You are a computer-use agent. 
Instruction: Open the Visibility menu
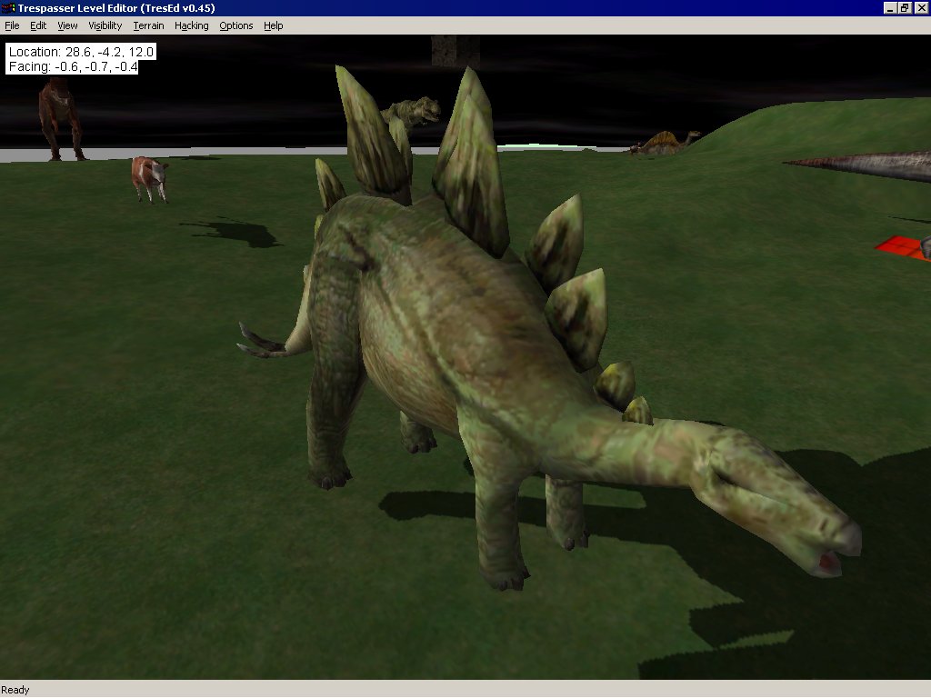[105, 25]
